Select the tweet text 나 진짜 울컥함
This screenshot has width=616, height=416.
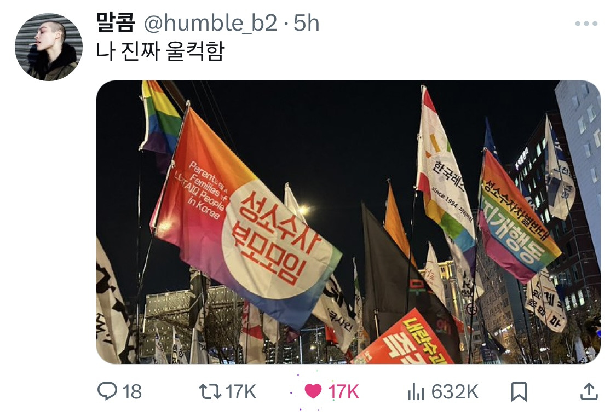coord(160,51)
